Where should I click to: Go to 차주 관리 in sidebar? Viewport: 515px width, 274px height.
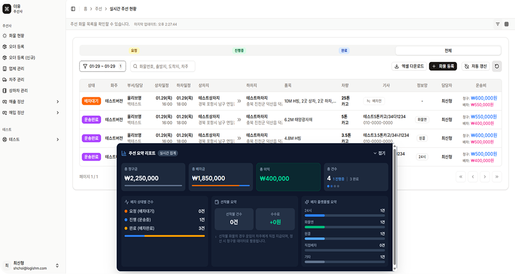(x=17, y=79)
